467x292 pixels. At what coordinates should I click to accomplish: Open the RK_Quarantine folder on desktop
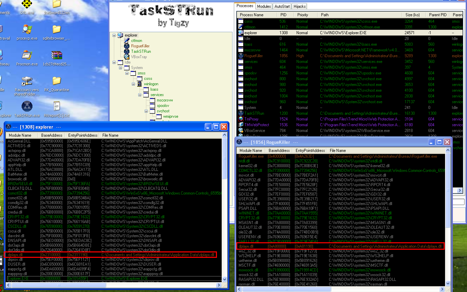[56, 81]
